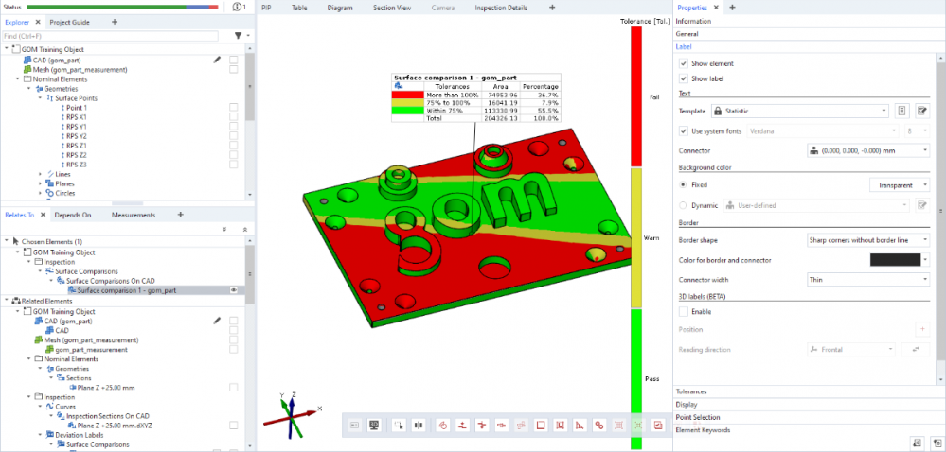Click the 3D monitor view icon in bottom toolbar

[x=374, y=426]
